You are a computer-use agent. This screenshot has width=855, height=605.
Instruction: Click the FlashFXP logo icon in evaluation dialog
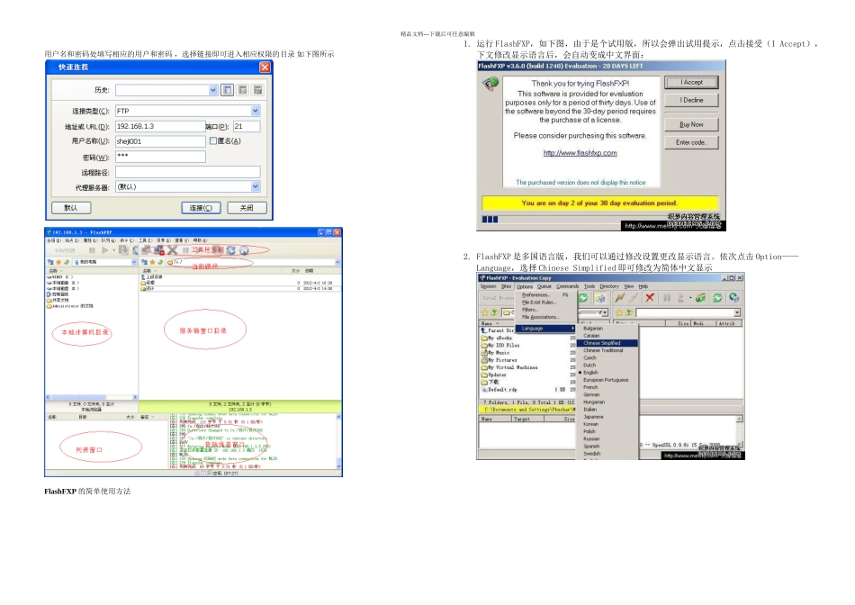click(x=490, y=84)
